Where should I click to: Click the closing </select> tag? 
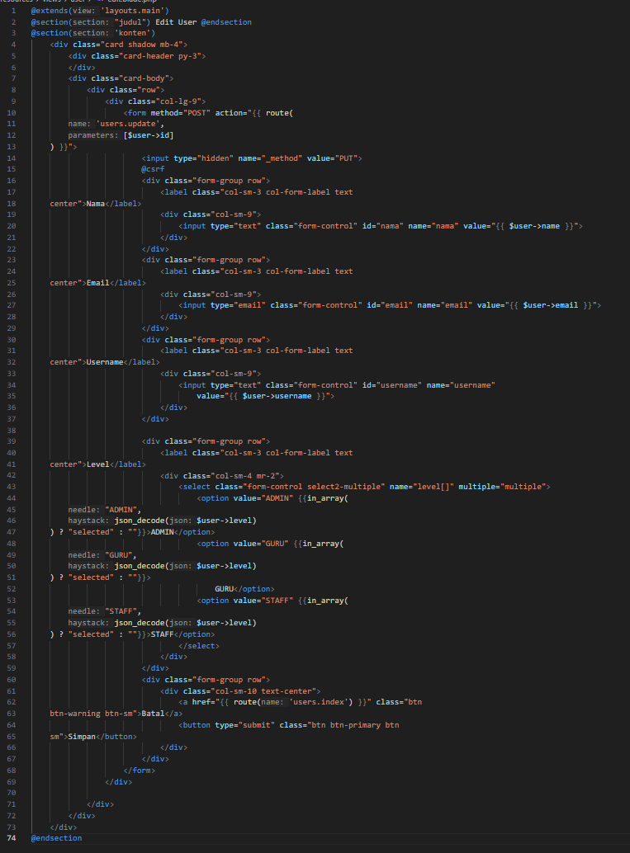click(199, 646)
